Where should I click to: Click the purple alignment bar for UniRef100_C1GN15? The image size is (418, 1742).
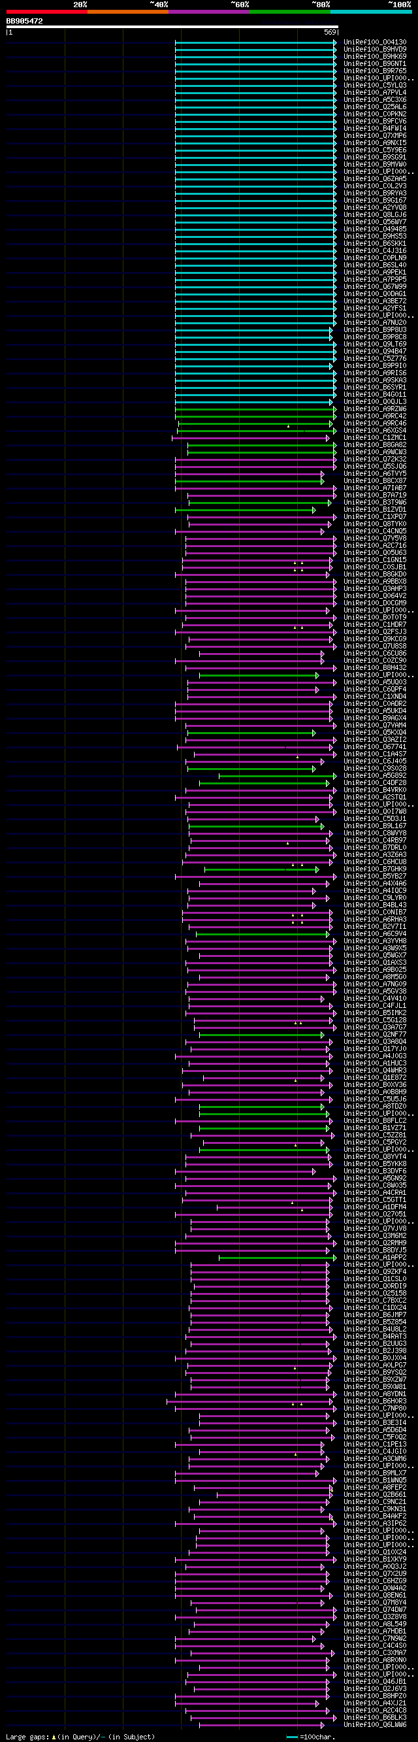[258, 560]
